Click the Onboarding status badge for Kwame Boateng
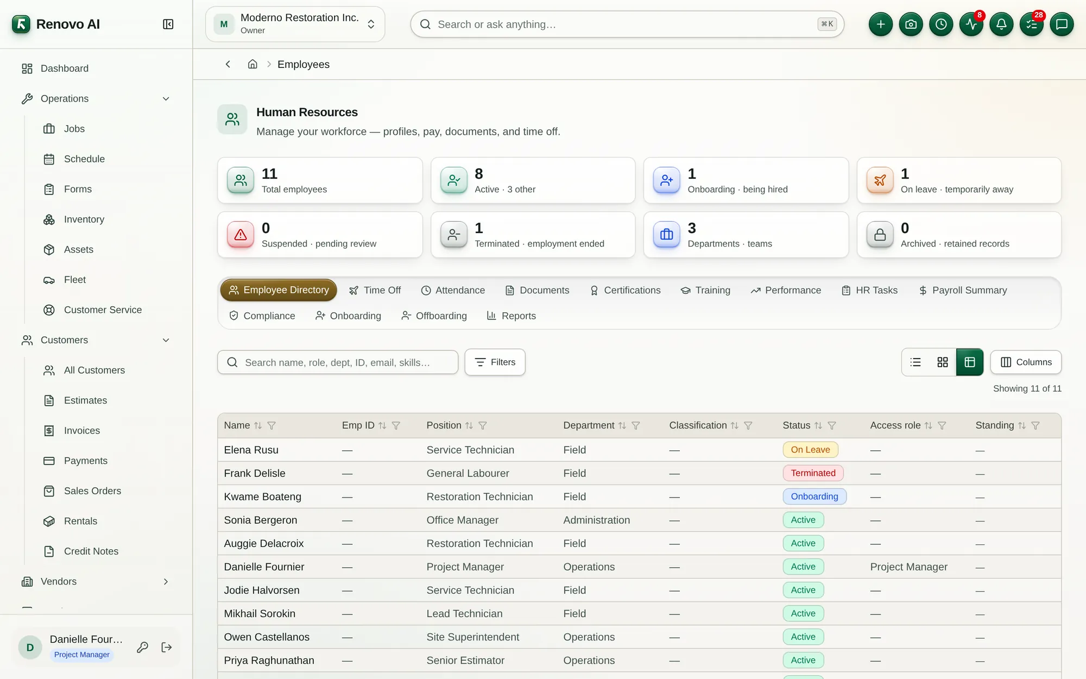The height and width of the screenshot is (679, 1086). click(814, 496)
